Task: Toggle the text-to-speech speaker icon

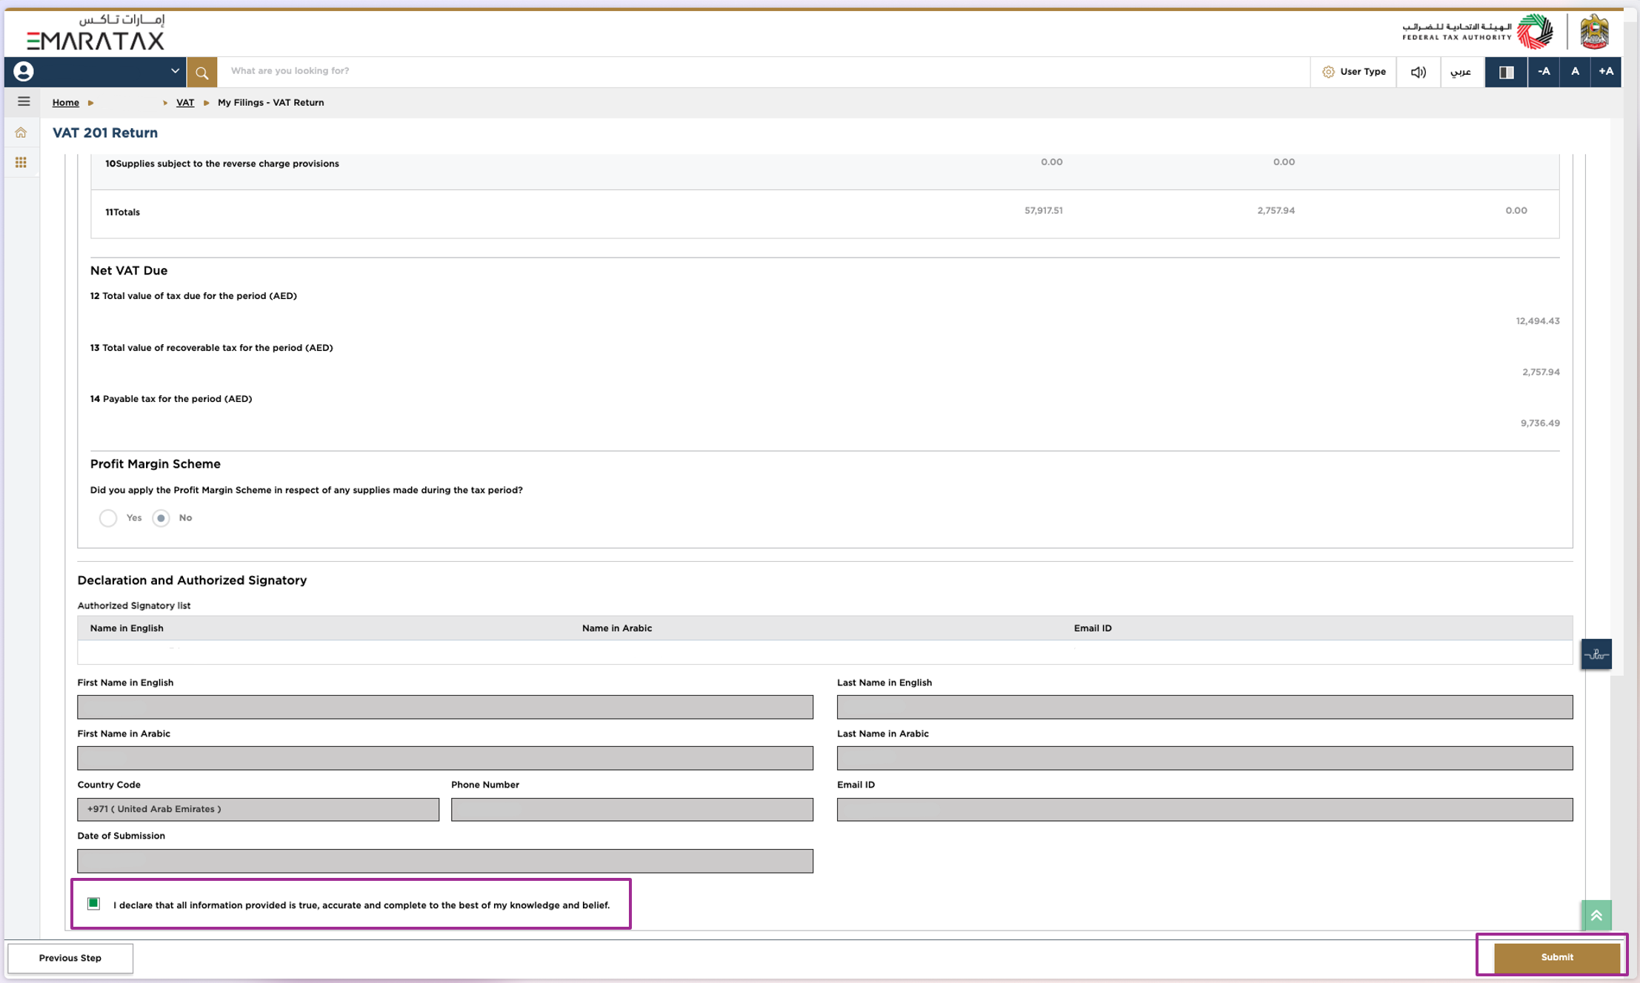Action: coord(1418,72)
